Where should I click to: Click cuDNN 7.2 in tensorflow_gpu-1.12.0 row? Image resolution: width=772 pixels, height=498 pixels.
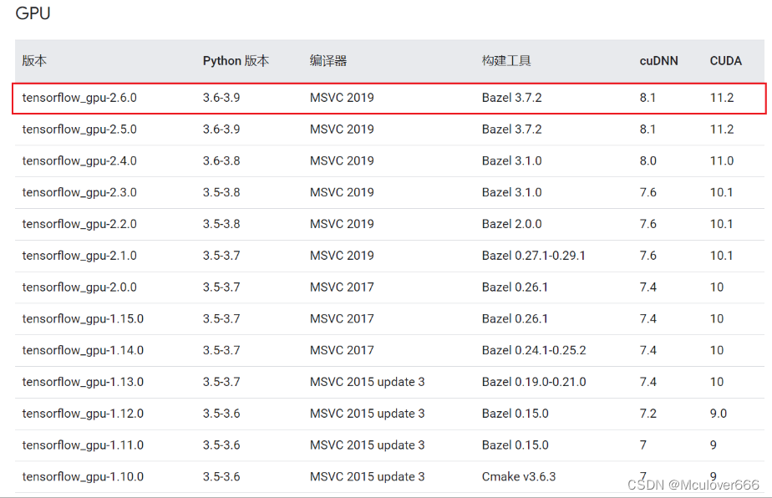(x=648, y=414)
